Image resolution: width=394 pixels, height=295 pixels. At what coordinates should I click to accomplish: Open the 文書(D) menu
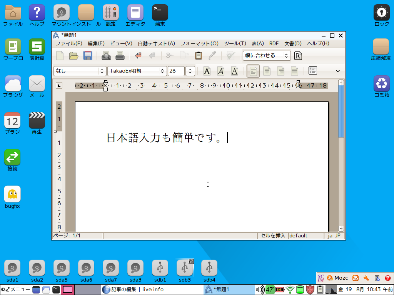point(293,44)
